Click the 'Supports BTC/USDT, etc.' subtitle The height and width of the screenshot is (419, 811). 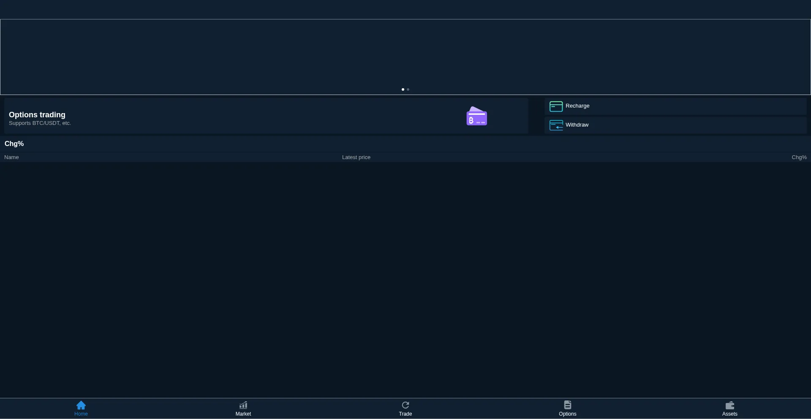40,123
